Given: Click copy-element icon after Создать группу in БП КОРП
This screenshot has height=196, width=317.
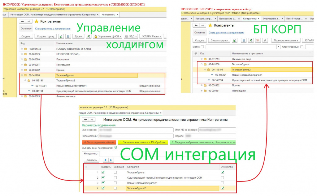Looking at the screenshot, I should click(x=235, y=40).
